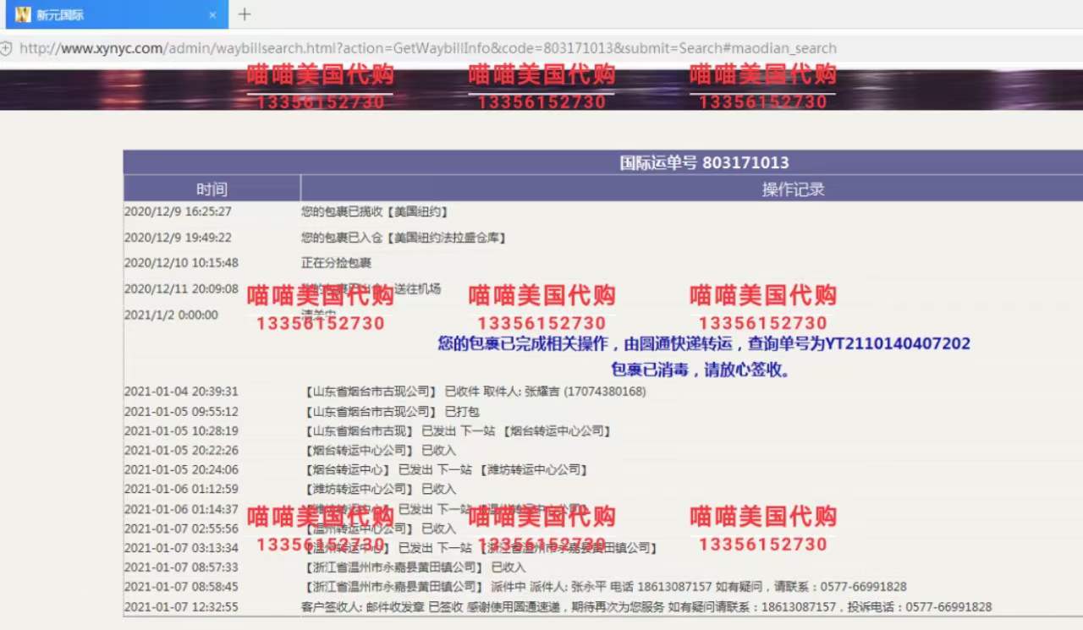Click blue notice with tracking number YT2110140407202
Image resolution: width=1083 pixels, height=630 pixels.
704,343
